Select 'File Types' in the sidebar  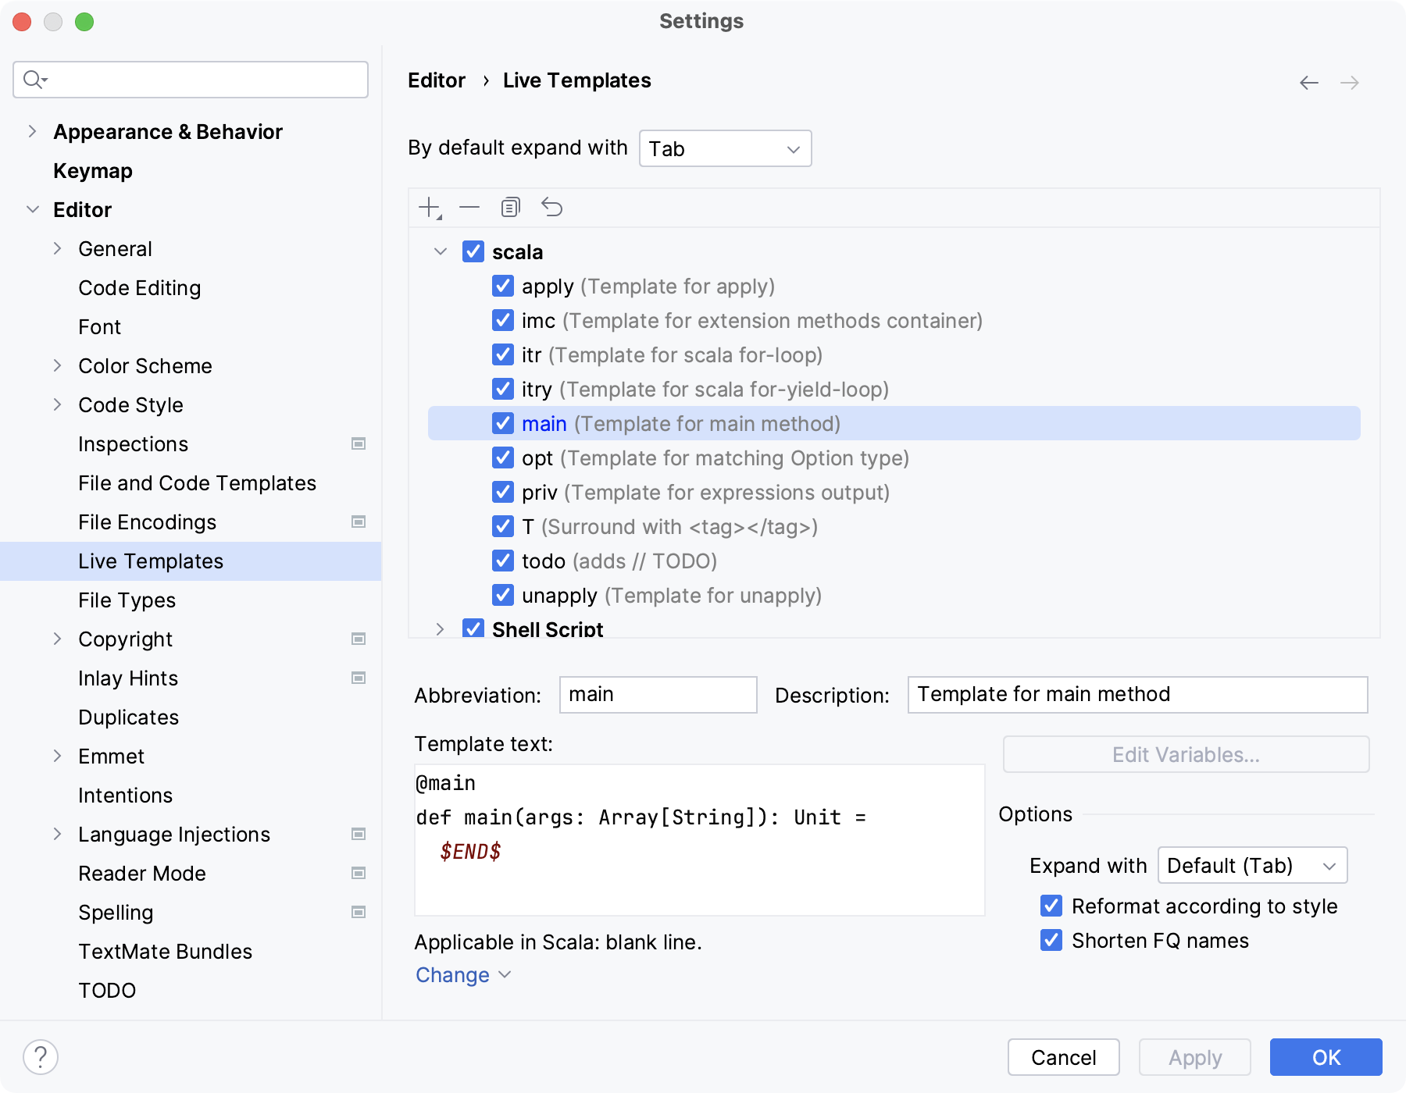pyautogui.click(x=126, y=600)
